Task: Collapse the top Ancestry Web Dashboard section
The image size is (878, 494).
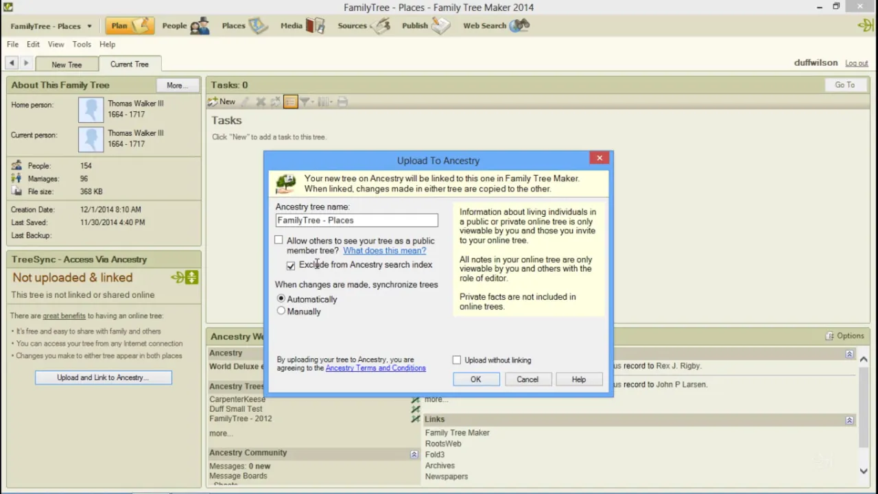Action: tap(849, 354)
